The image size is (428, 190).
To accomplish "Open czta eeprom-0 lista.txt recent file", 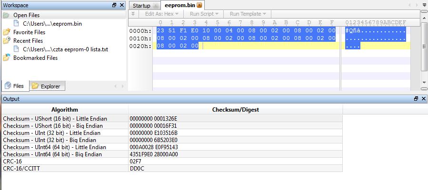I will [x=66, y=49].
